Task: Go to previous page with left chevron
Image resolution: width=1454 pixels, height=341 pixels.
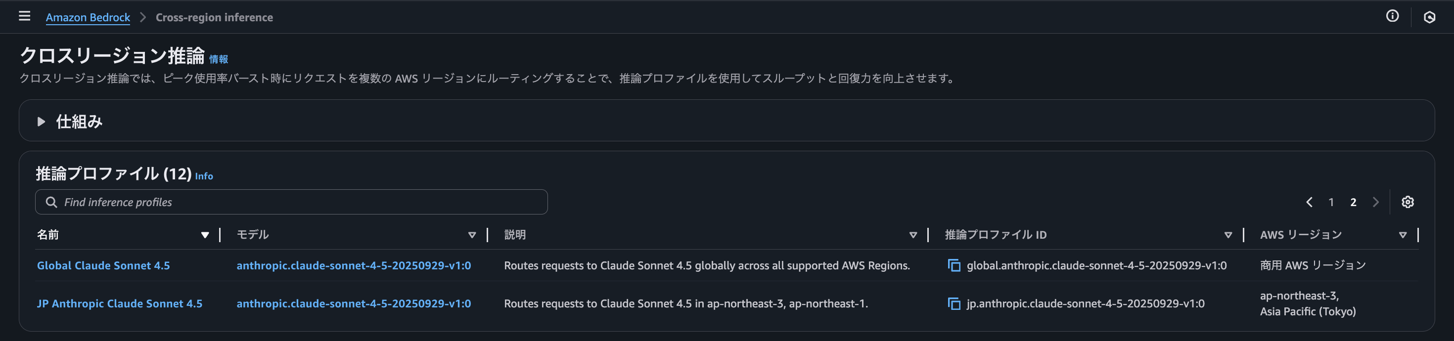Action: tap(1310, 202)
